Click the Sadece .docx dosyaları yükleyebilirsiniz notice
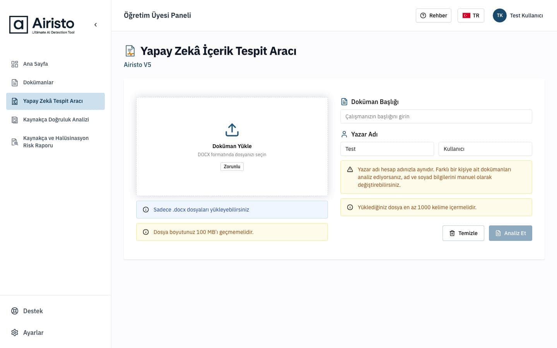The width and height of the screenshot is (557, 348). [x=232, y=210]
